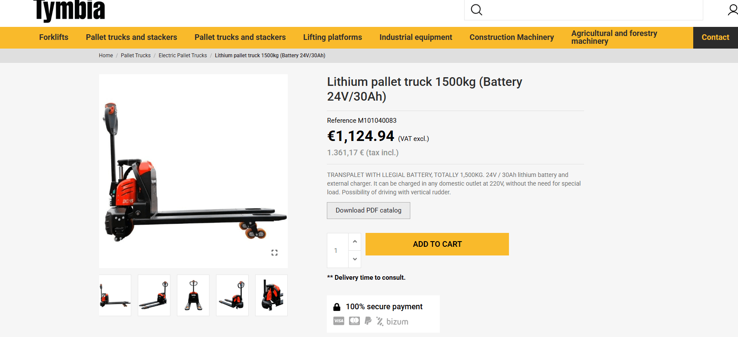This screenshot has width=738, height=337.
Task: Select Industrial equipment menu item
Action: pyautogui.click(x=416, y=37)
